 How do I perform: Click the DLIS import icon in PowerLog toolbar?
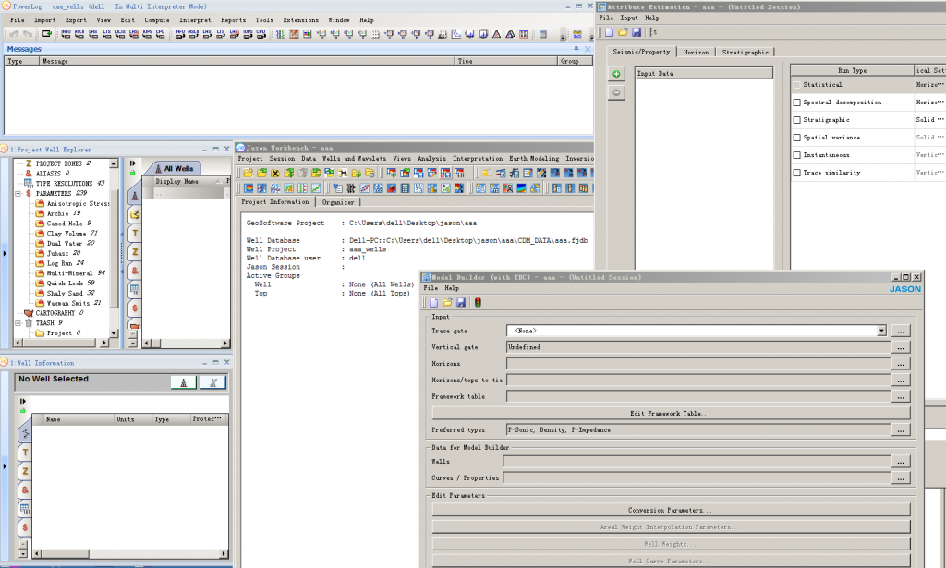tap(120, 34)
